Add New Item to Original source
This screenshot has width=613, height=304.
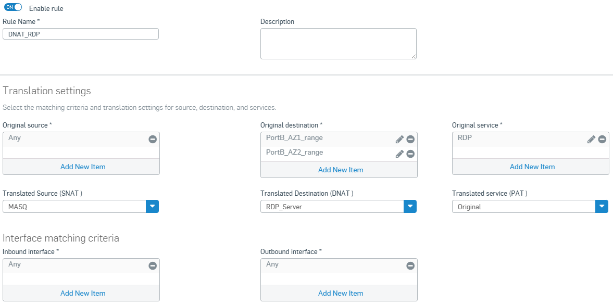coord(83,167)
